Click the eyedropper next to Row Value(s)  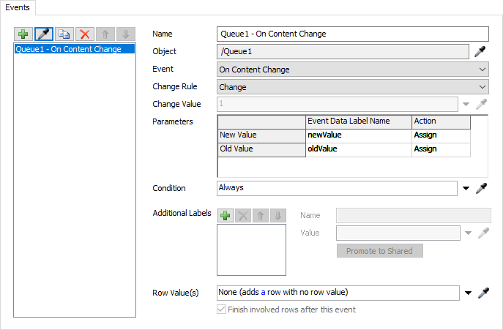coord(481,293)
